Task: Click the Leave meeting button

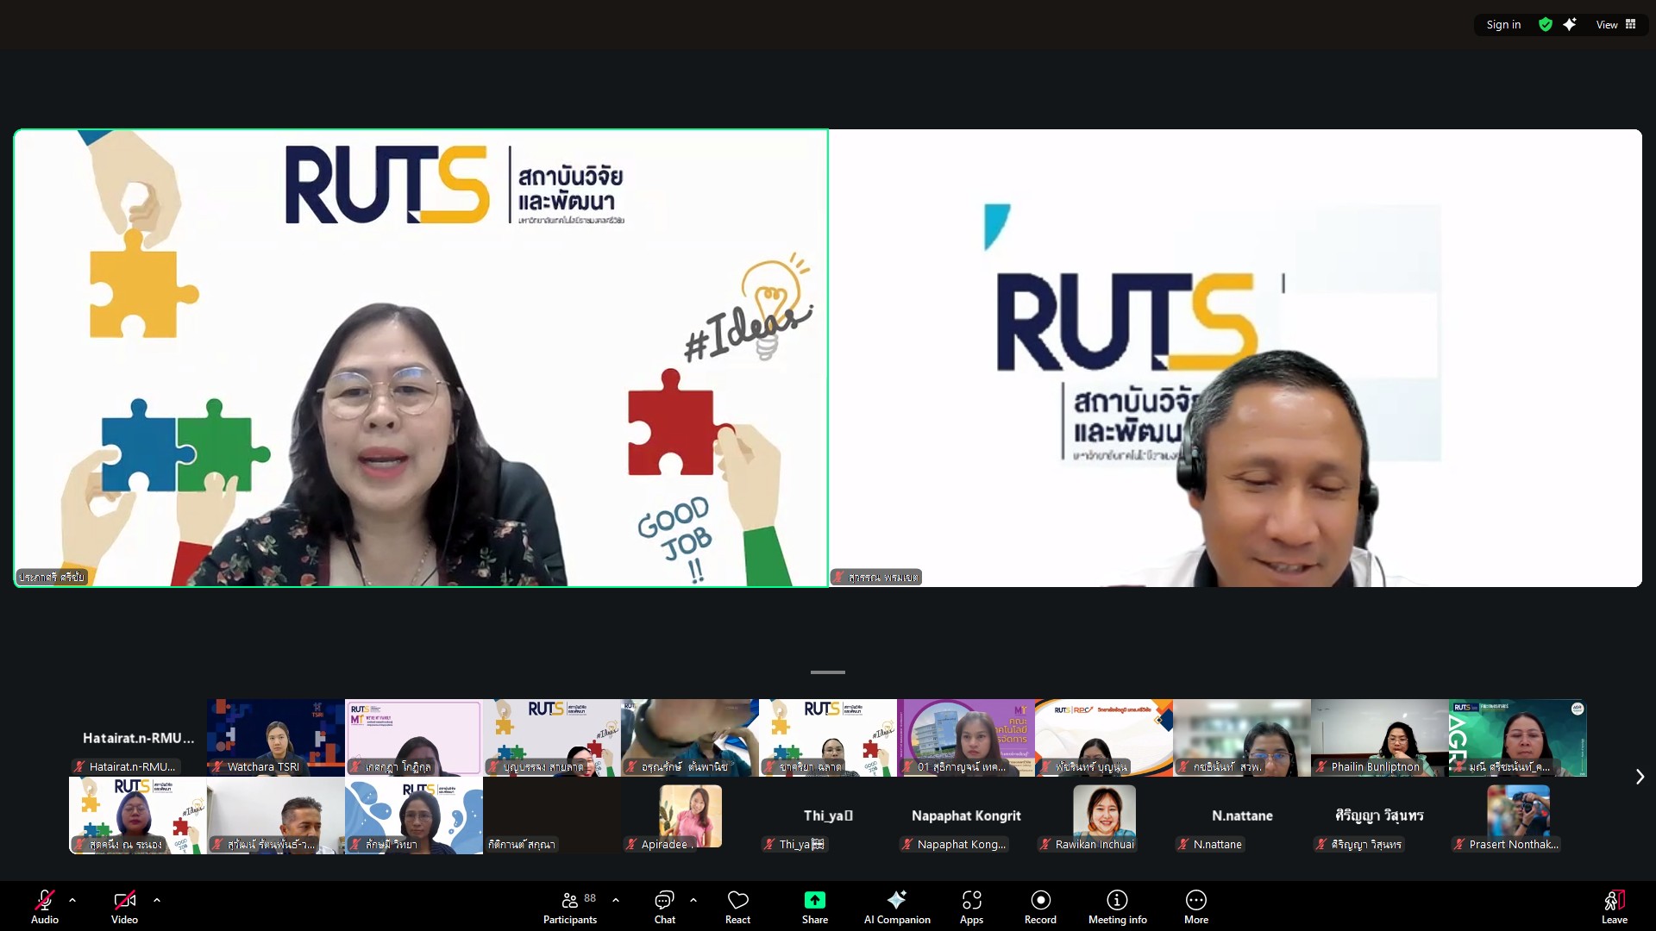Action: point(1615,906)
